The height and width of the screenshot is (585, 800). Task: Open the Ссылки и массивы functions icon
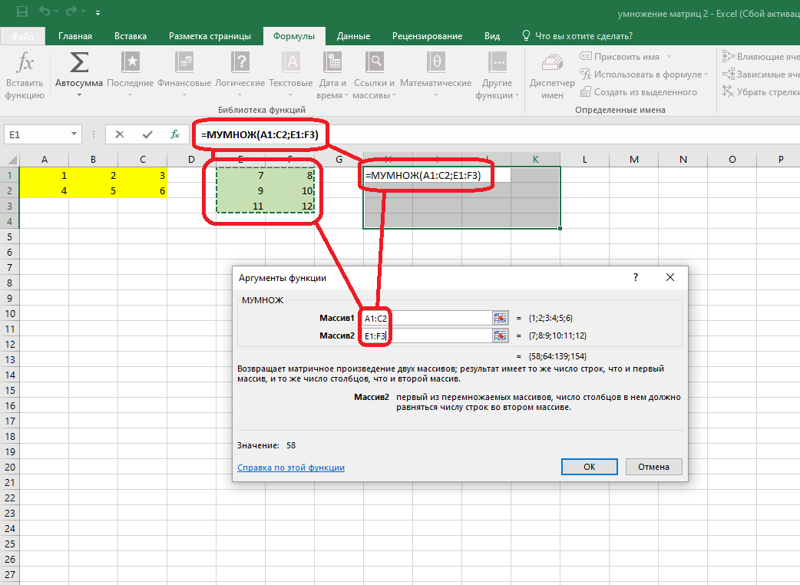pyautogui.click(x=375, y=63)
